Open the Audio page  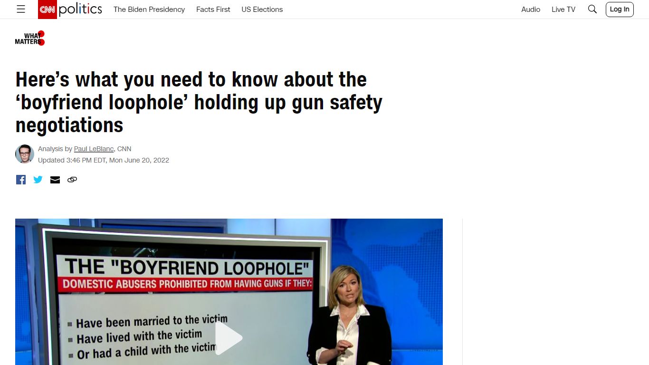click(531, 10)
